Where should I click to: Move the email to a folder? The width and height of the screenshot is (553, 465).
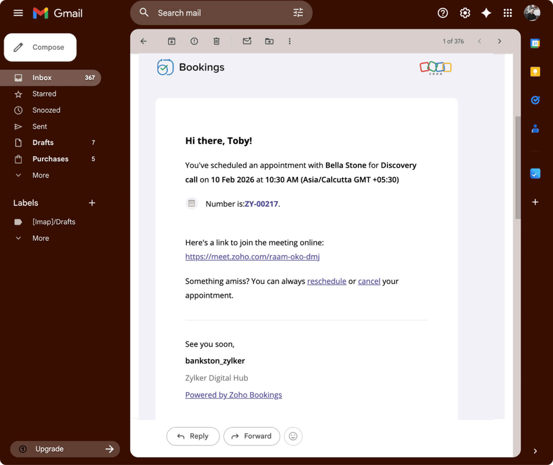click(269, 41)
